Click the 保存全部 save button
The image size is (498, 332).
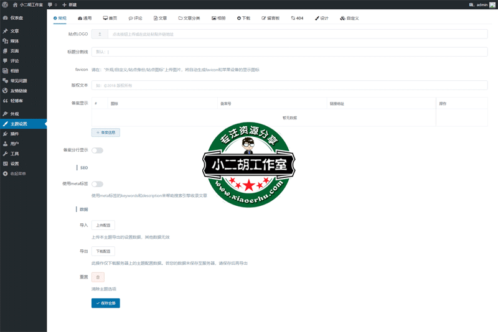tap(105, 303)
